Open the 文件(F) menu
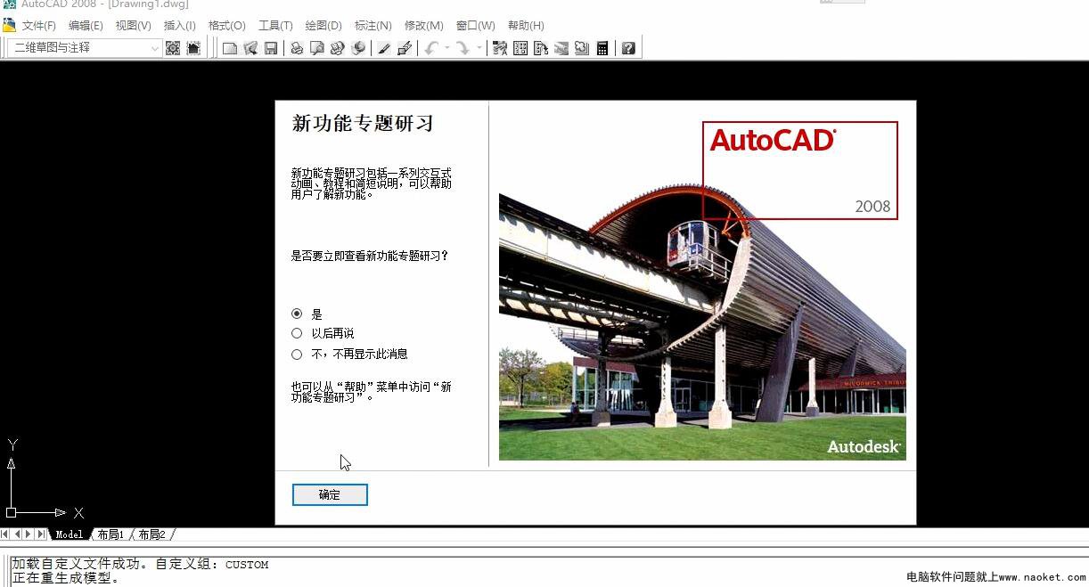The width and height of the screenshot is (1089, 587). coord(38,26)
